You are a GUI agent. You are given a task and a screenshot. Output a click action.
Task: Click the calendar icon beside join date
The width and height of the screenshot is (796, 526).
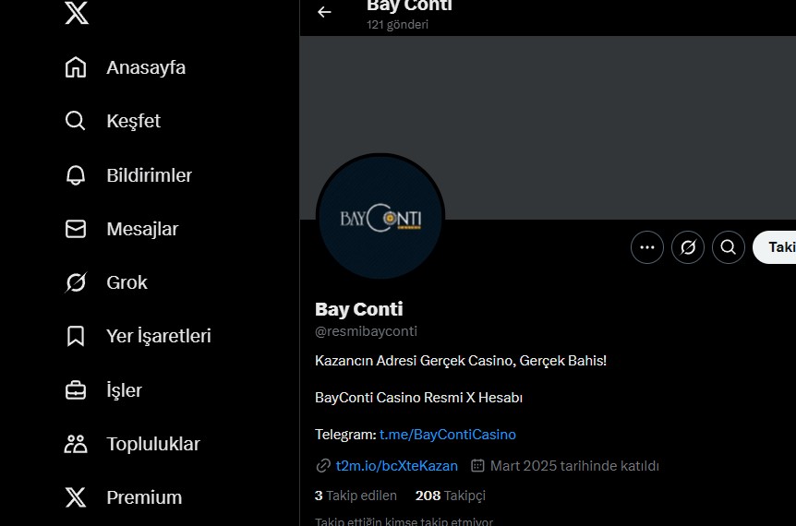point(477,466)
